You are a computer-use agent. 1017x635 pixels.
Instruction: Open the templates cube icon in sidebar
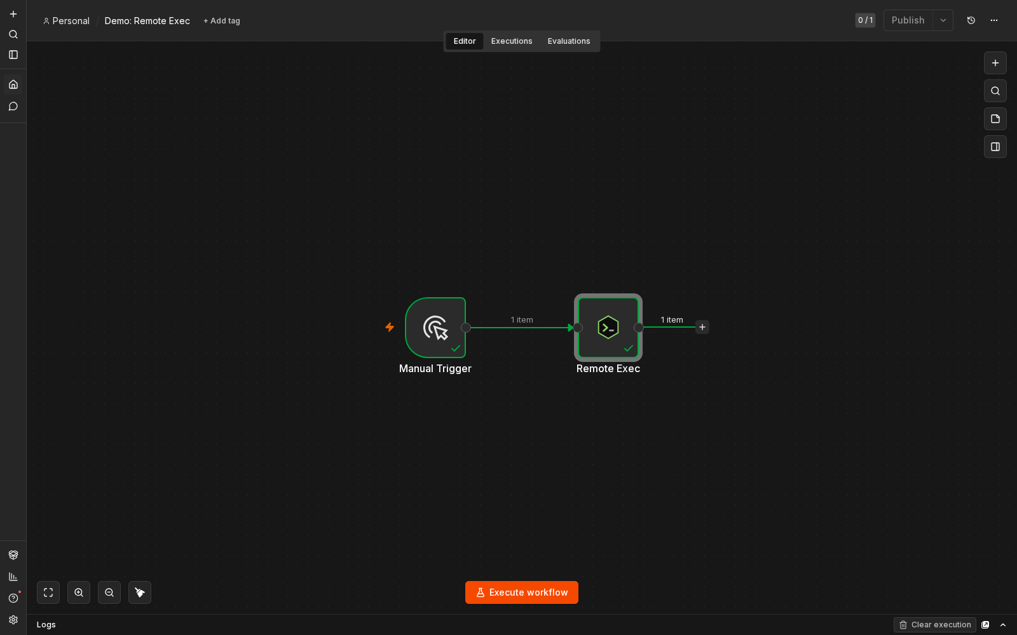click(x=13, y=555)
